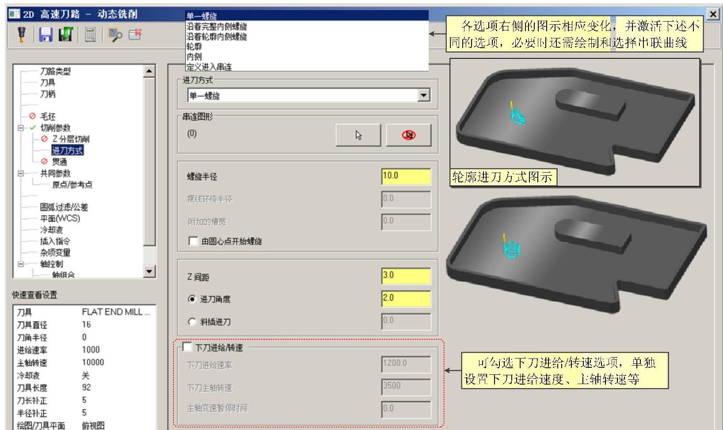The width and height of the screenshot is (723, 430).
Task: Choose 轮廓 entry in the dropdown list
Action: coord(194,46)
